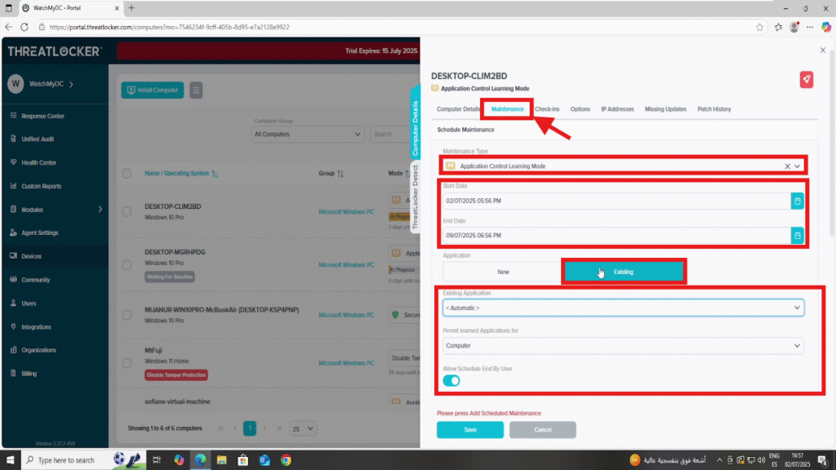
Task: Expand the Modules submenu arrow
Action: click(x=100, y=210)
